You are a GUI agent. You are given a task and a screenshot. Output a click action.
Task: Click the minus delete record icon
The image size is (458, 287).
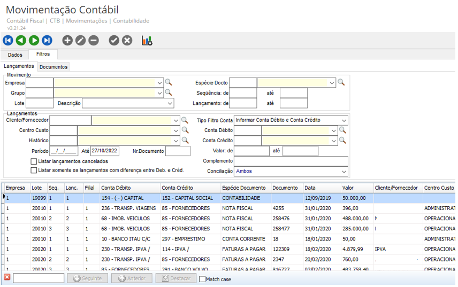94,41
